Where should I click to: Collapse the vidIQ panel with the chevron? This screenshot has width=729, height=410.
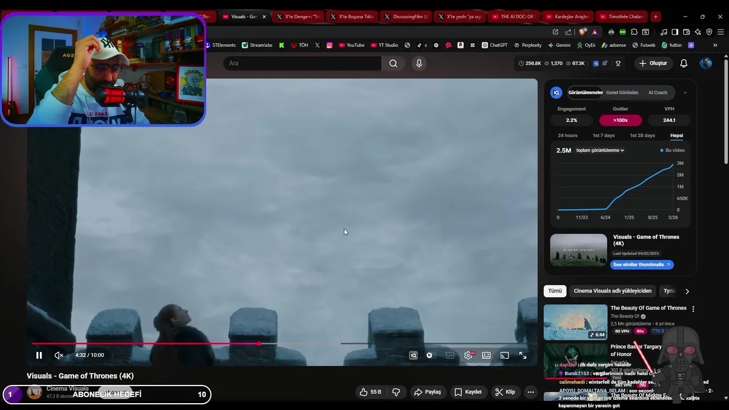pos(685,92)
